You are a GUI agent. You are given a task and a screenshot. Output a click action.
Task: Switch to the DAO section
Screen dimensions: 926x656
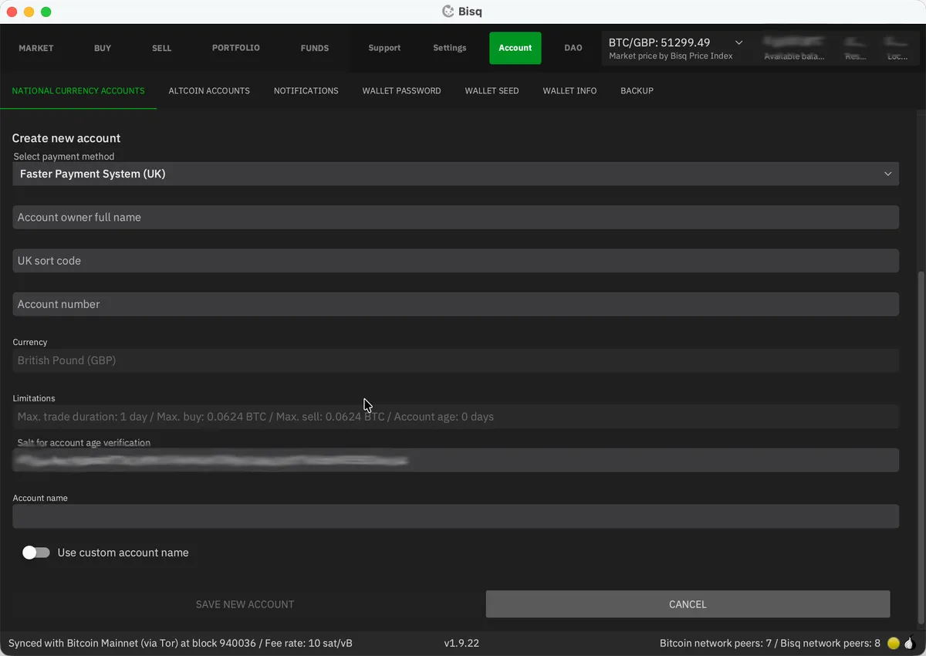(573, 48)
